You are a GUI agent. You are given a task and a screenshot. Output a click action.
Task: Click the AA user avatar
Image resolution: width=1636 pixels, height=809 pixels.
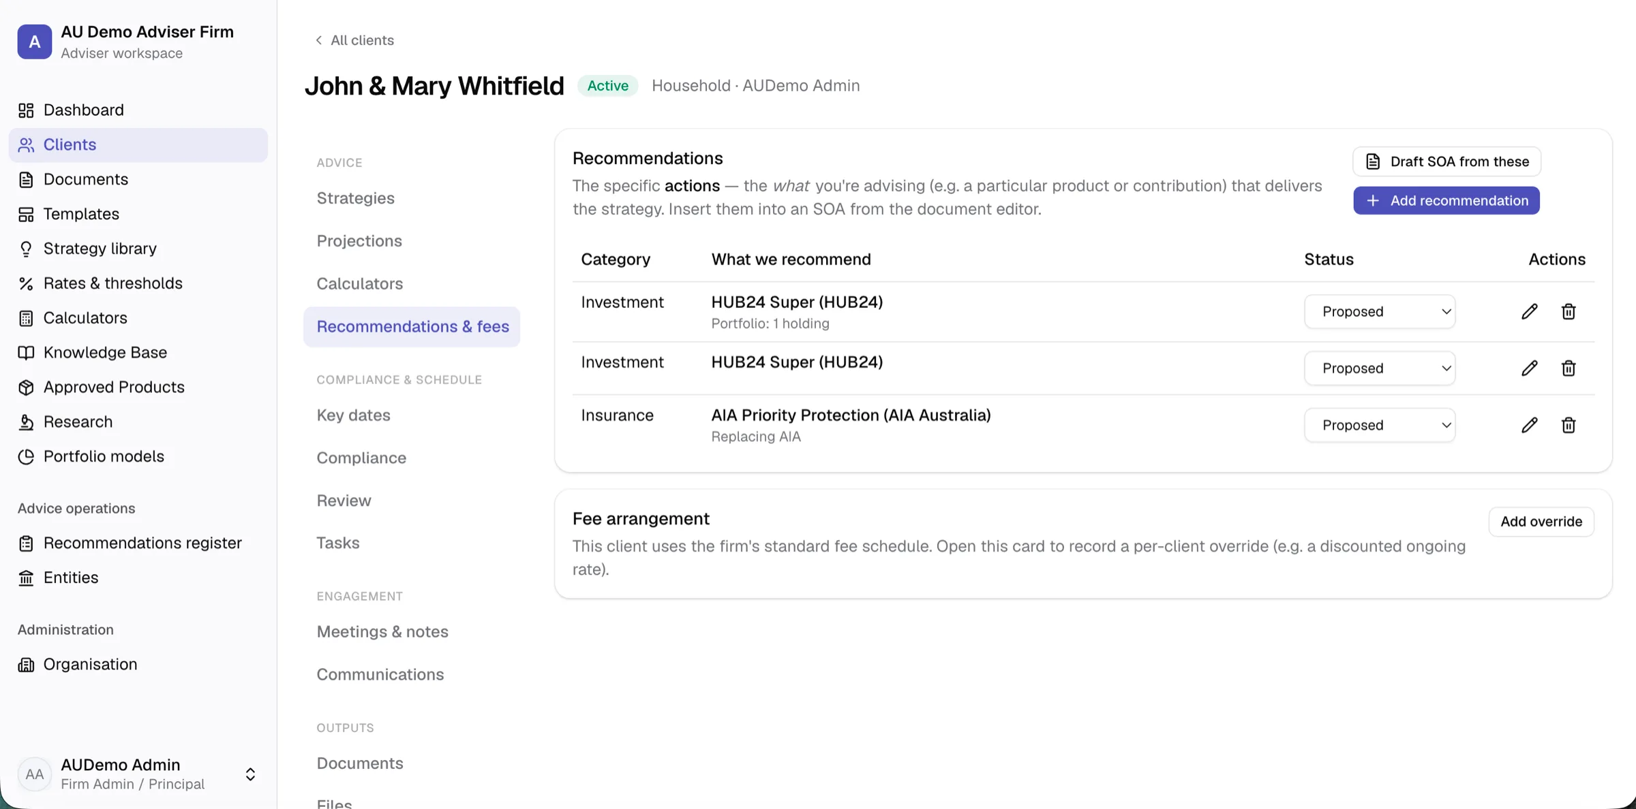click(x=35, y=774)
